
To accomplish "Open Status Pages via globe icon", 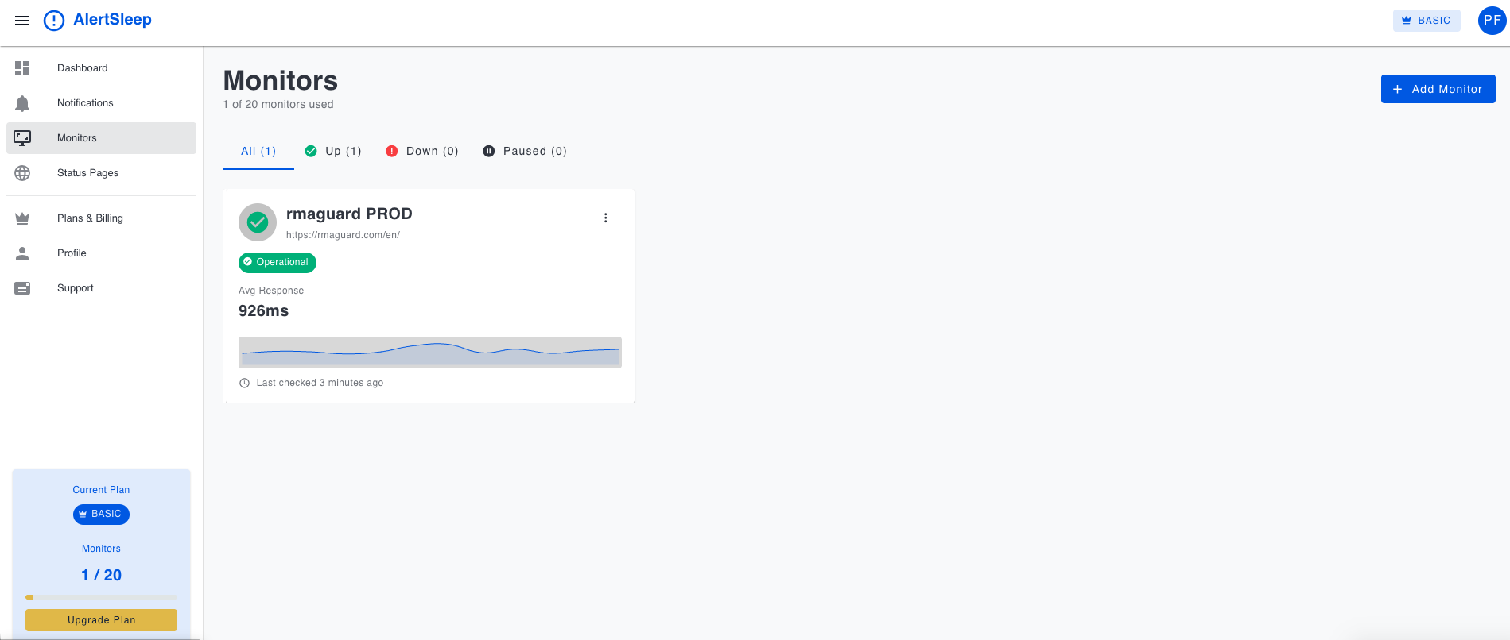I will point(22,172).
